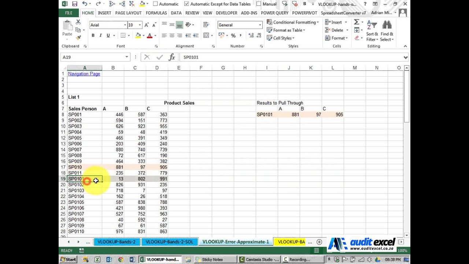Click the Insert cells button
Image resolution: width=469 pixels, height=264 pixels.
pyautogui.click(x=336, y=22)
